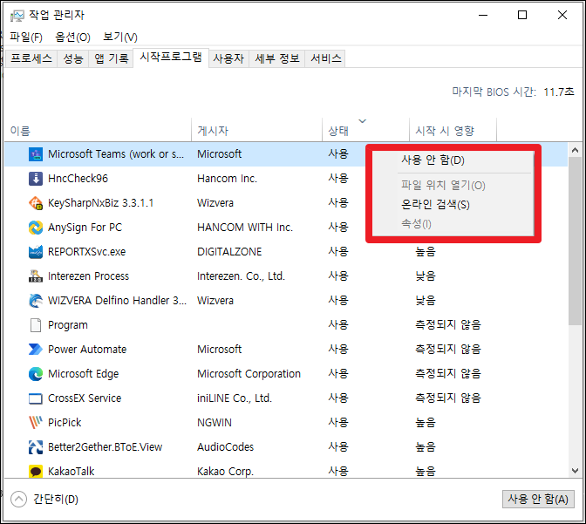Collapse to simple view with 간단히(D)

(44, 499)
